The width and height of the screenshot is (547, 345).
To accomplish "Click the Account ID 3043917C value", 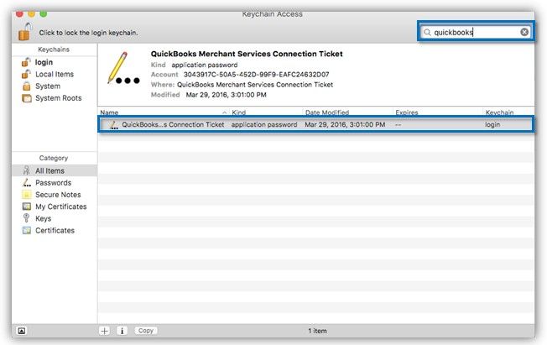I will 256,75.
